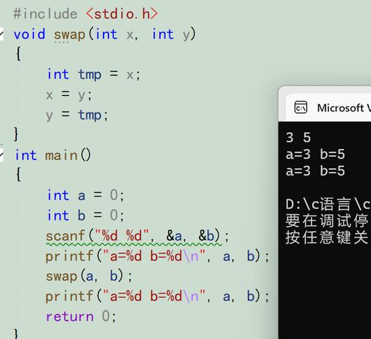Click the '3 5' input line in console
This screenshot has height=339, width=371.
(x=298, y=138)
